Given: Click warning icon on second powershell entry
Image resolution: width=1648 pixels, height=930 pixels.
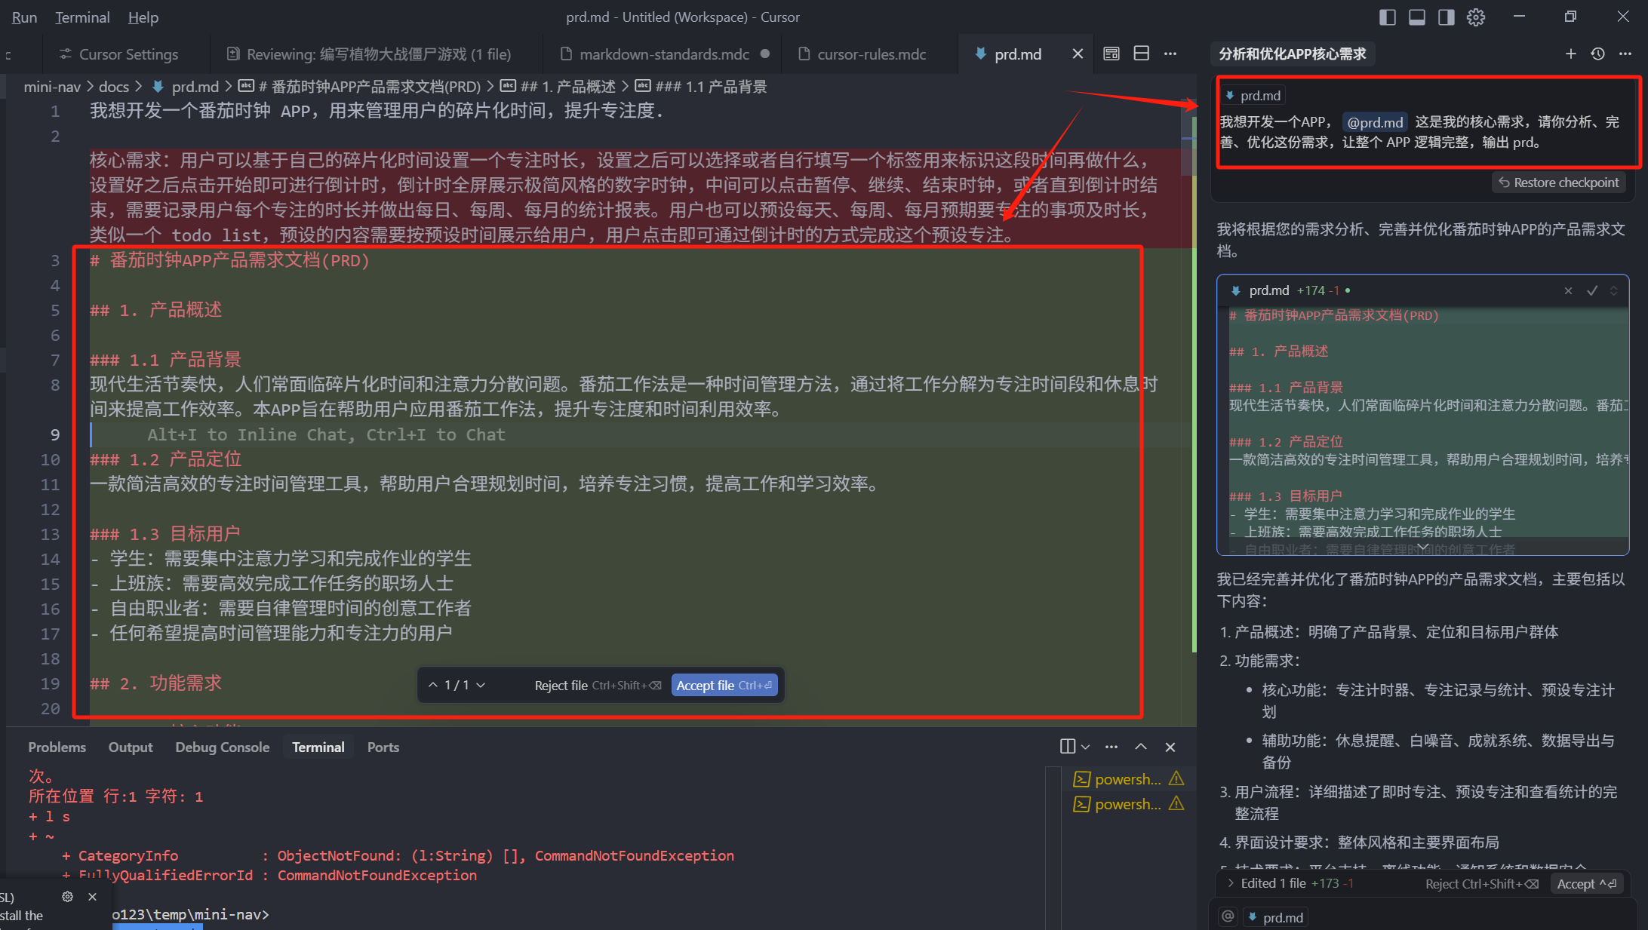Looking at the screenshot, I should click(x=1176, y=803).
